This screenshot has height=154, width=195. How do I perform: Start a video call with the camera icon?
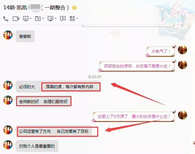[16, 18]
